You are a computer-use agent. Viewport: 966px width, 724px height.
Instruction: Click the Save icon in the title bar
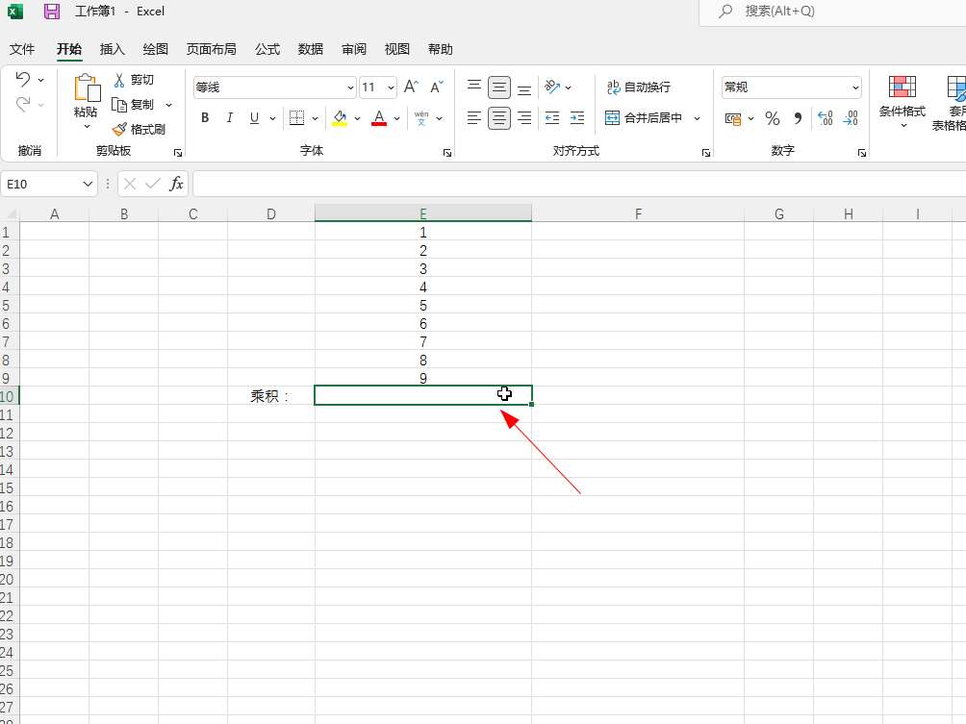(52, 12)
